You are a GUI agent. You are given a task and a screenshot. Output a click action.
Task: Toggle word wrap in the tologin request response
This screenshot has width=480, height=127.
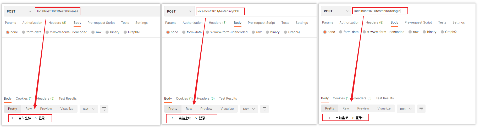point(421,109)
